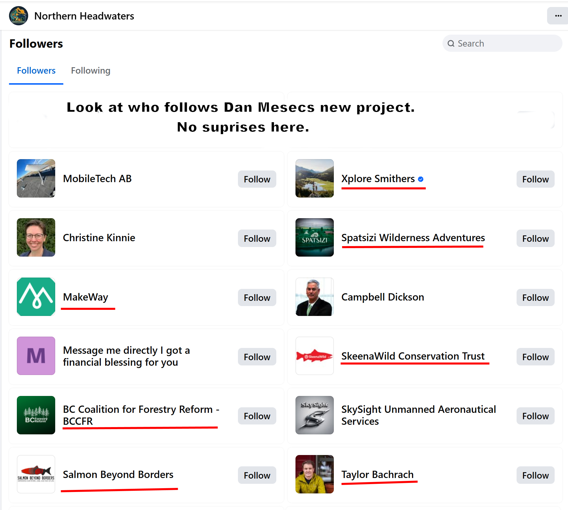Open Christine Kinnie profile photo

coord(36,237)
